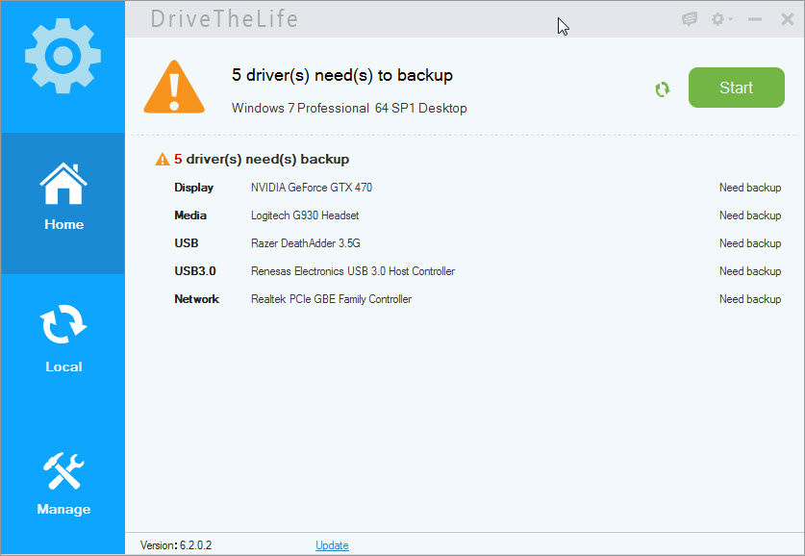
Task: Click the Version 6.2.0.2 text
Action: (x=176, y=545)
